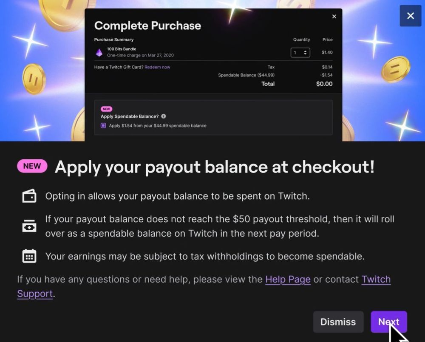The image size is (425, 342).
Task: Click the info icon next to Apply Spendable Balance
Action: (164, 116)
